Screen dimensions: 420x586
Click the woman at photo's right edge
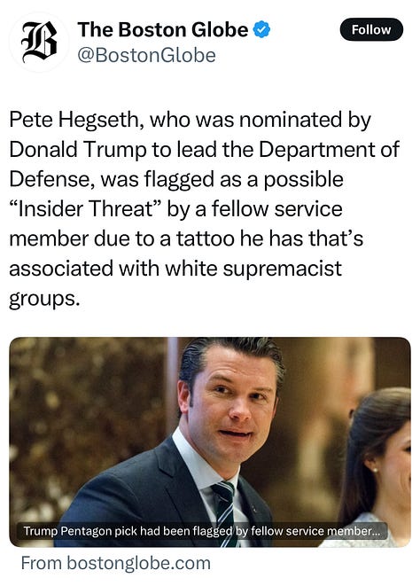[x=377, y=467]
